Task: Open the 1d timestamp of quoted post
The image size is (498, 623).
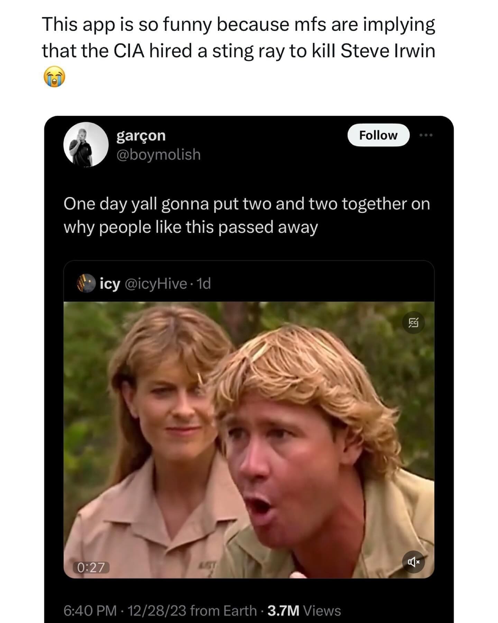Action: (203, 284)
